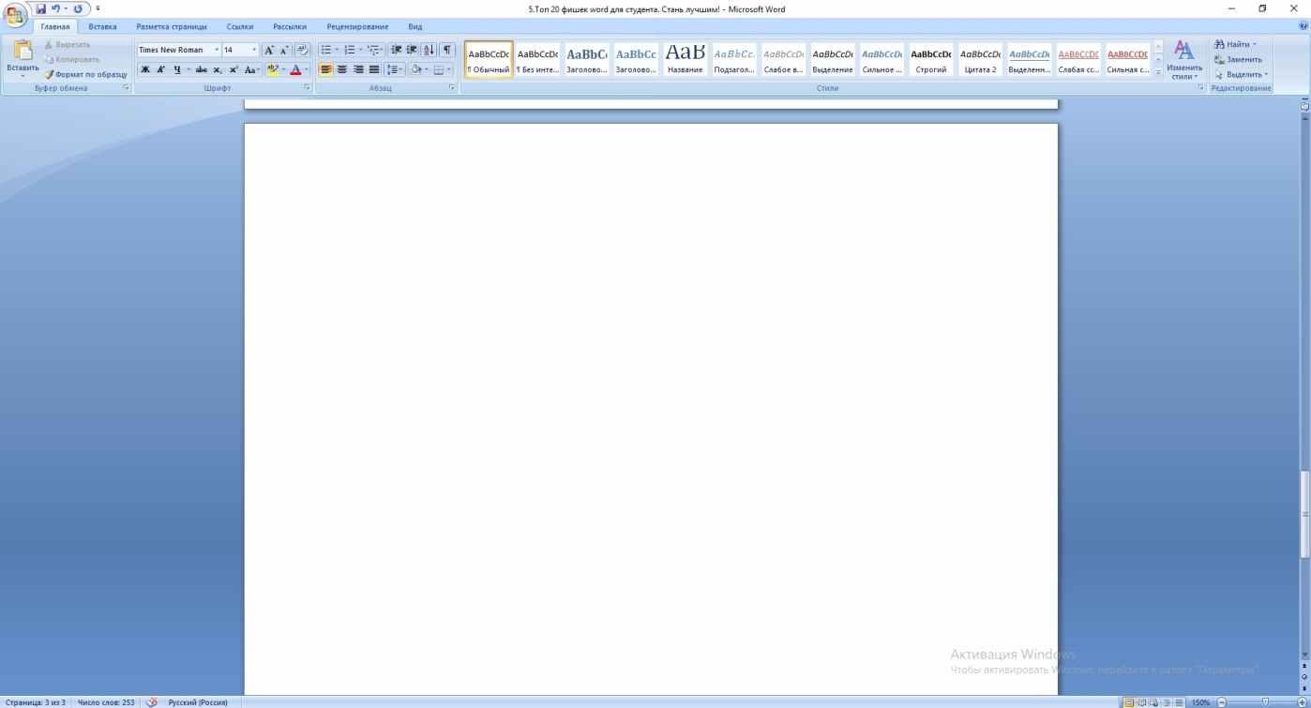Screen dimensions: 1311x708
Task: Switch to print layout view in status bar
Action: click(x=1129, y=701)
